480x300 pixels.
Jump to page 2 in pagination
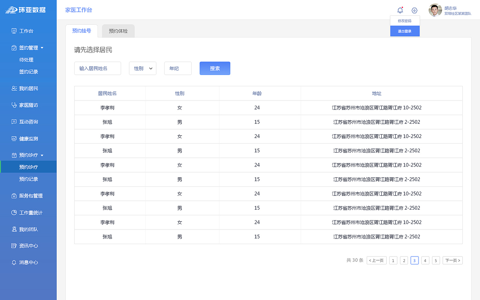click(404, 260)
